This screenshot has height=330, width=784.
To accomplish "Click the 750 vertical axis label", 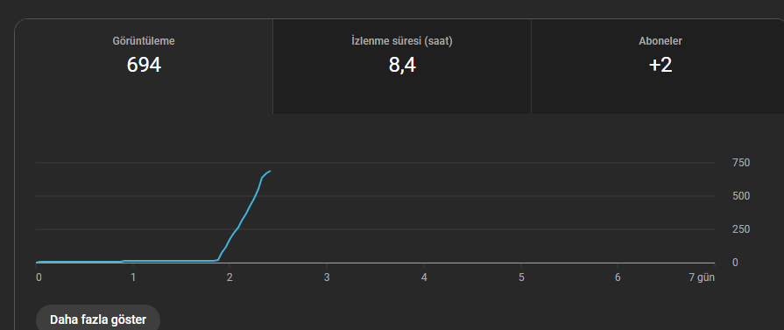I will (740, 163).
